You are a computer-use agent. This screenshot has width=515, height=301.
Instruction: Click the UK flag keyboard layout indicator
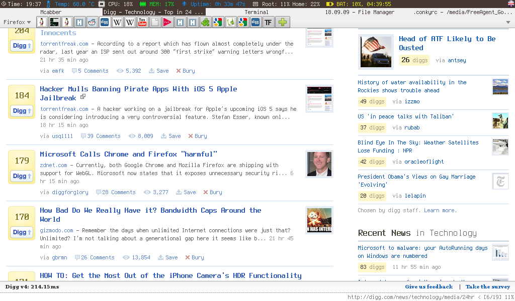(511, 4)
